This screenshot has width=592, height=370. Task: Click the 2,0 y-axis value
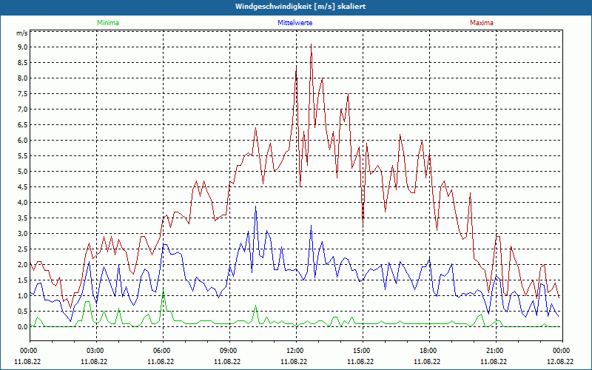(22, 265)
